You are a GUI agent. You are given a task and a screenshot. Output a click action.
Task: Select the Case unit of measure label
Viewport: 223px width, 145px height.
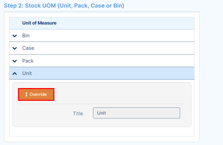click(28, 48)
